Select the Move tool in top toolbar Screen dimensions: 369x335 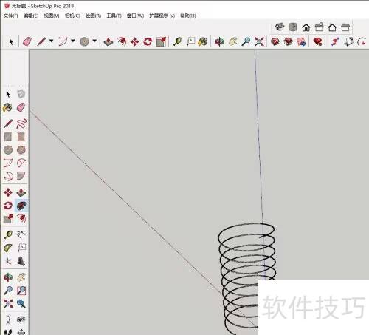point(135,41)
